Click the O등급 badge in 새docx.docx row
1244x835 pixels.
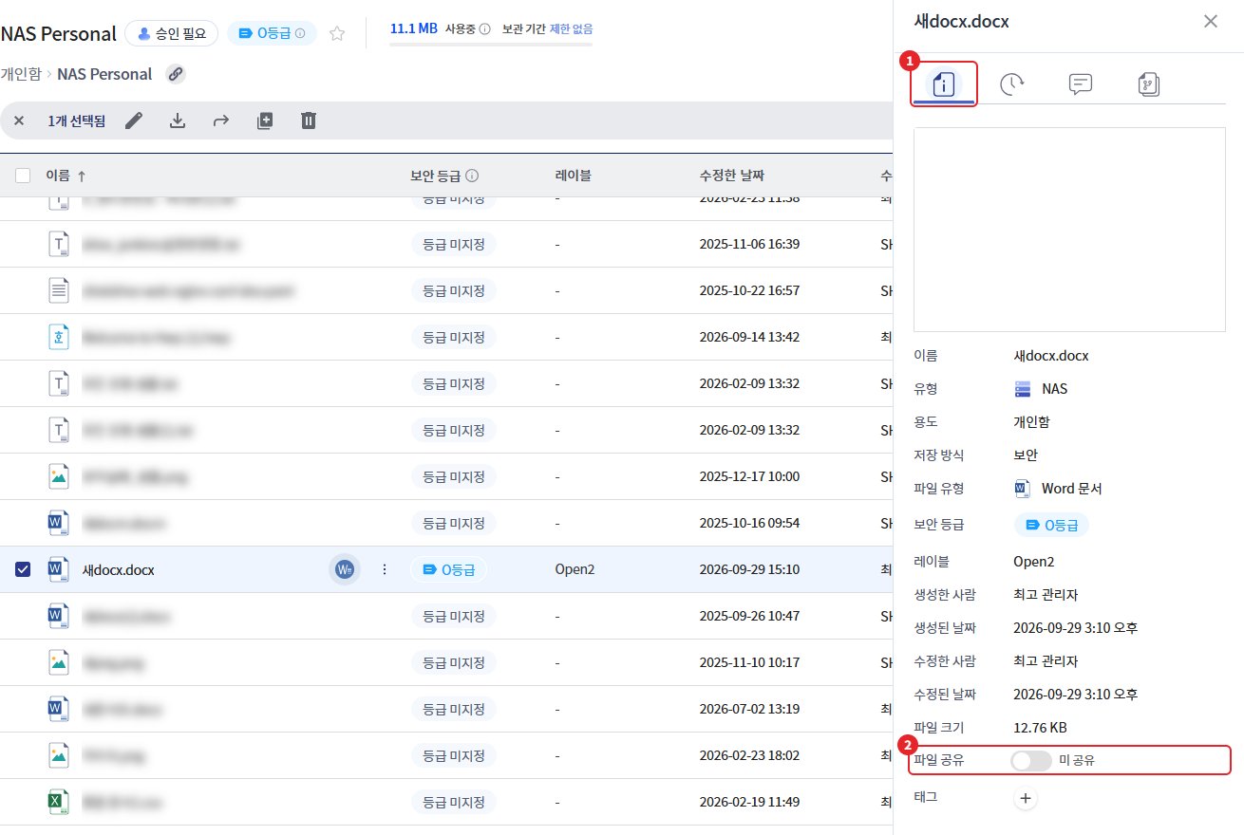448,569
